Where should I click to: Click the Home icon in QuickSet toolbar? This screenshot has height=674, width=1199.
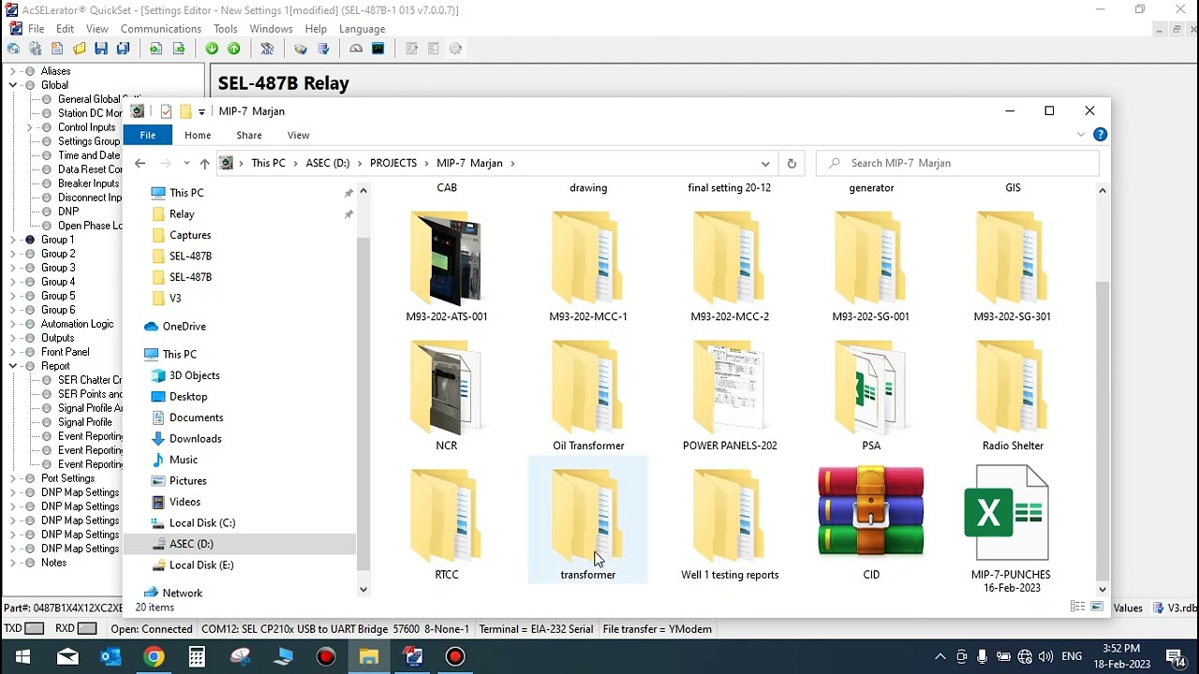[x=13, y=49]
